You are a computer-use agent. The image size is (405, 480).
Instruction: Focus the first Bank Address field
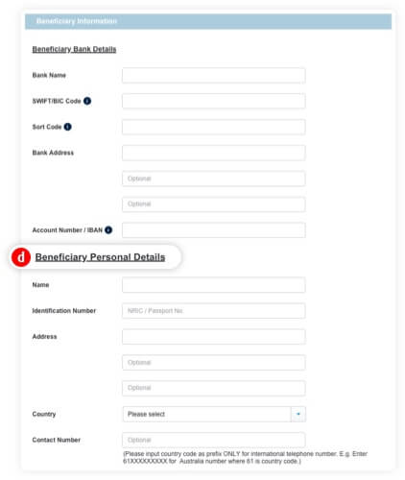coord(214,153)
